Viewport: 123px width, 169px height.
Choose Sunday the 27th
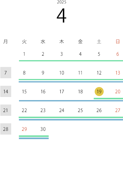(x=118, y=110)
